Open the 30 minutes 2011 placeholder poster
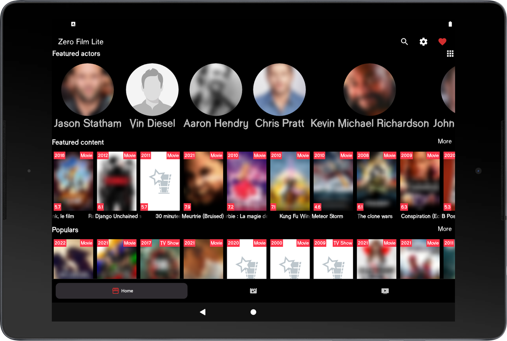The image size is (507, 341). [160, 181]
